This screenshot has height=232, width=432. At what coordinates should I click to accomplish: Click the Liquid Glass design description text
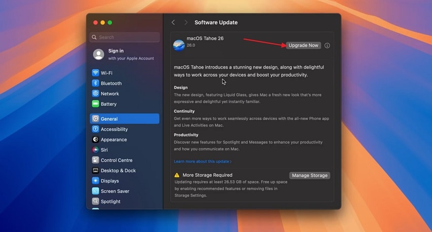[x=248, y=98]
